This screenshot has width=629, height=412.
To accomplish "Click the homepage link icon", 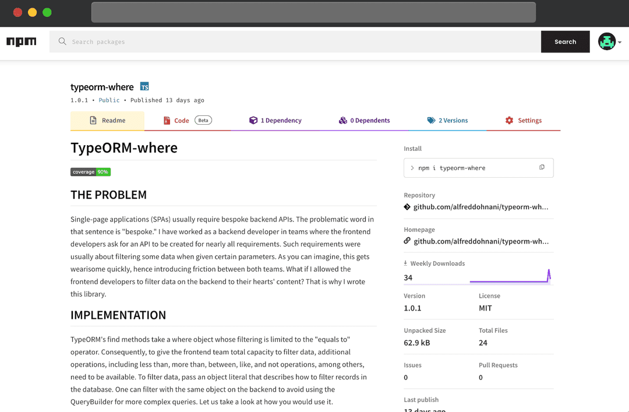I will tap(407, 241).
